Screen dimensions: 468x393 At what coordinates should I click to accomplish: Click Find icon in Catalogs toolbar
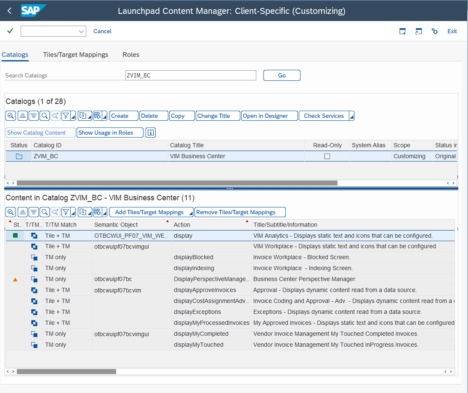pos(45,116)
